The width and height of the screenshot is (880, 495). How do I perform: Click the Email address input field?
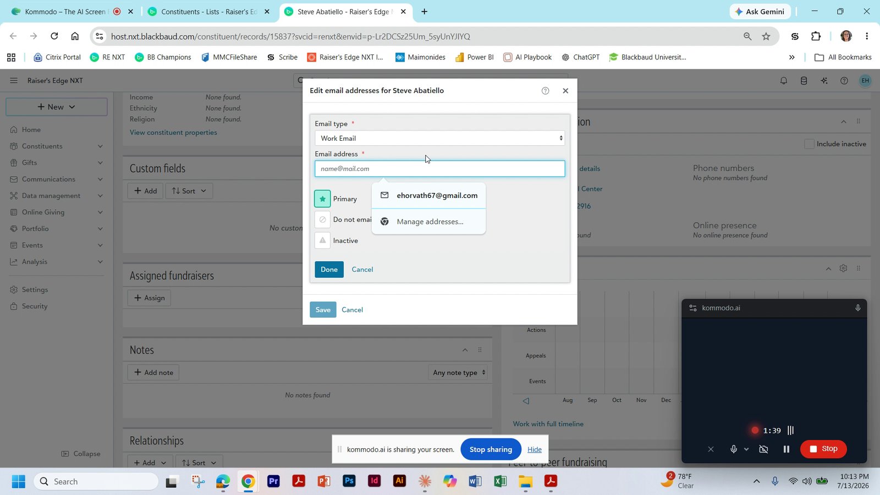point(440,169)
